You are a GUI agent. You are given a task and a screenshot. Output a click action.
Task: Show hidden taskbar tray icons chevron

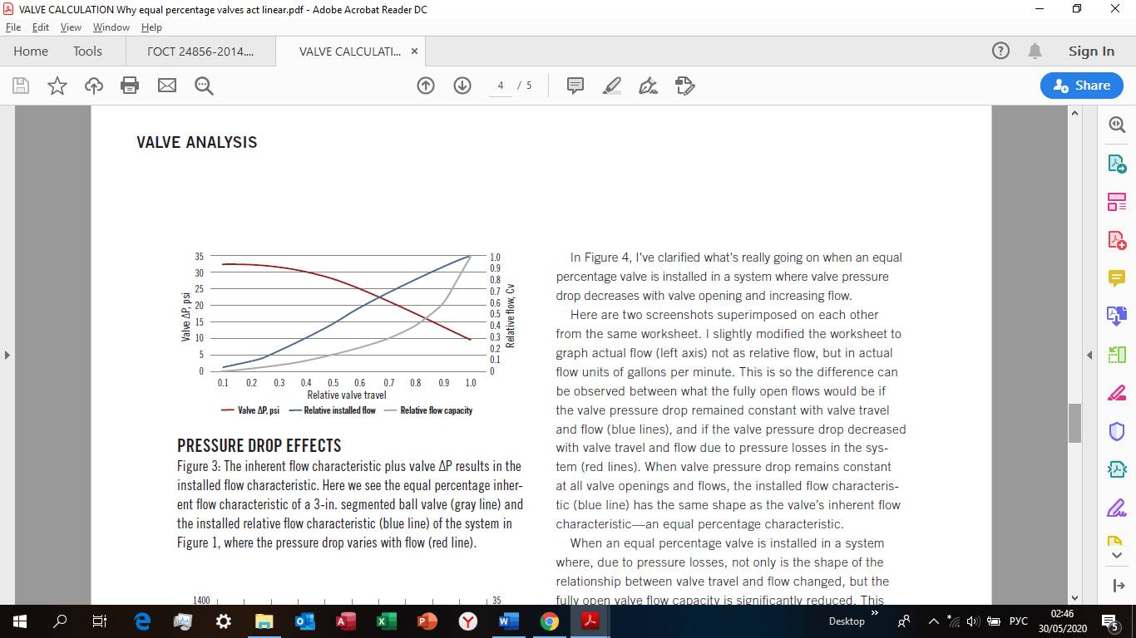pos(934,621)
